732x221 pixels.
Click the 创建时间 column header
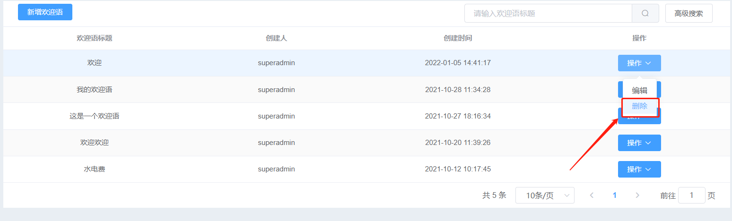458,38
